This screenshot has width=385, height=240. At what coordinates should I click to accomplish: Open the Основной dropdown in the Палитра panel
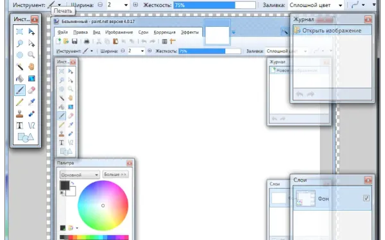[80, 175]
